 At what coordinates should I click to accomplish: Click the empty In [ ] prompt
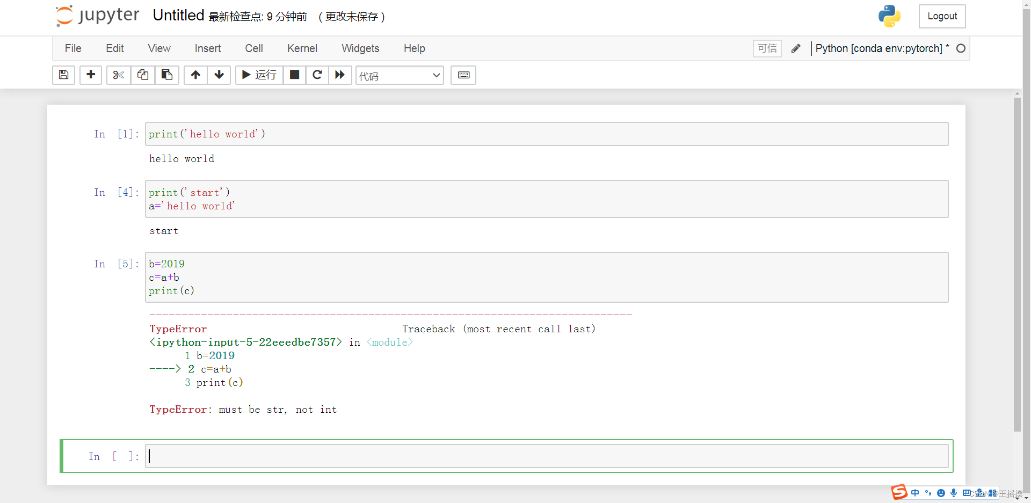coord(114,457)
